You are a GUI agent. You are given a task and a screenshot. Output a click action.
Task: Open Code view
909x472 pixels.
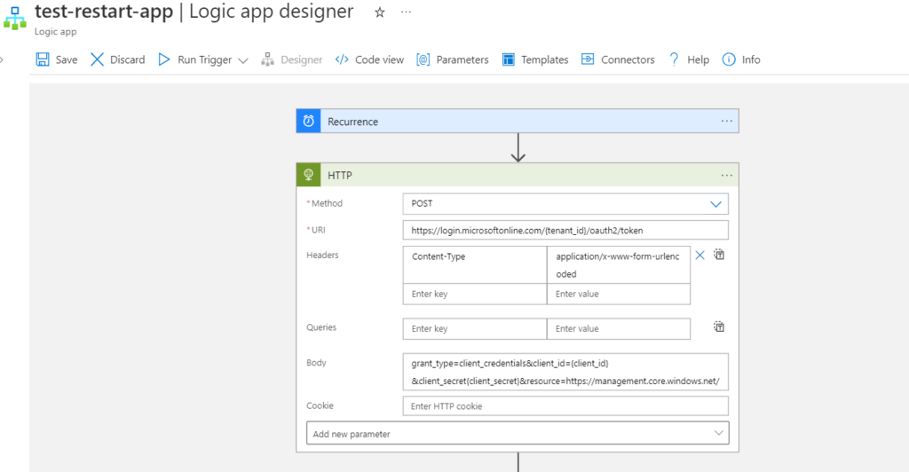(369, 59)
